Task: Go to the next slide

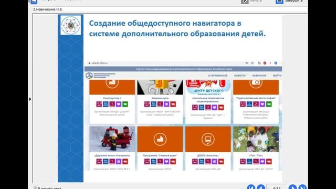Action: tap(292, 187)
